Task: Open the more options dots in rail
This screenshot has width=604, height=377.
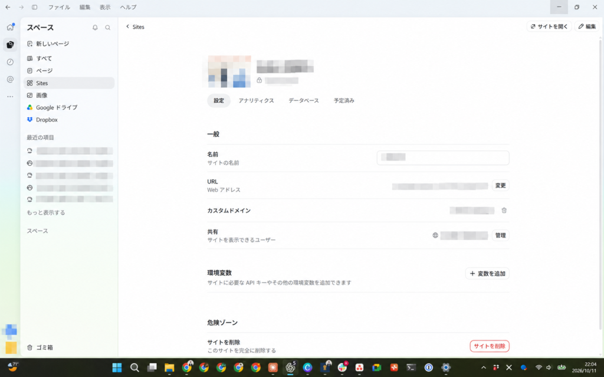Action: click(x=11, y=96)
